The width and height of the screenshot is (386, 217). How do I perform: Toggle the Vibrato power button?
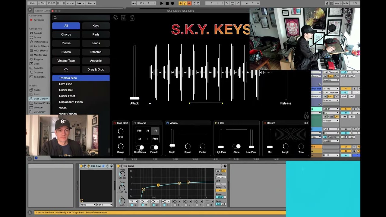[x=167, y=123]
